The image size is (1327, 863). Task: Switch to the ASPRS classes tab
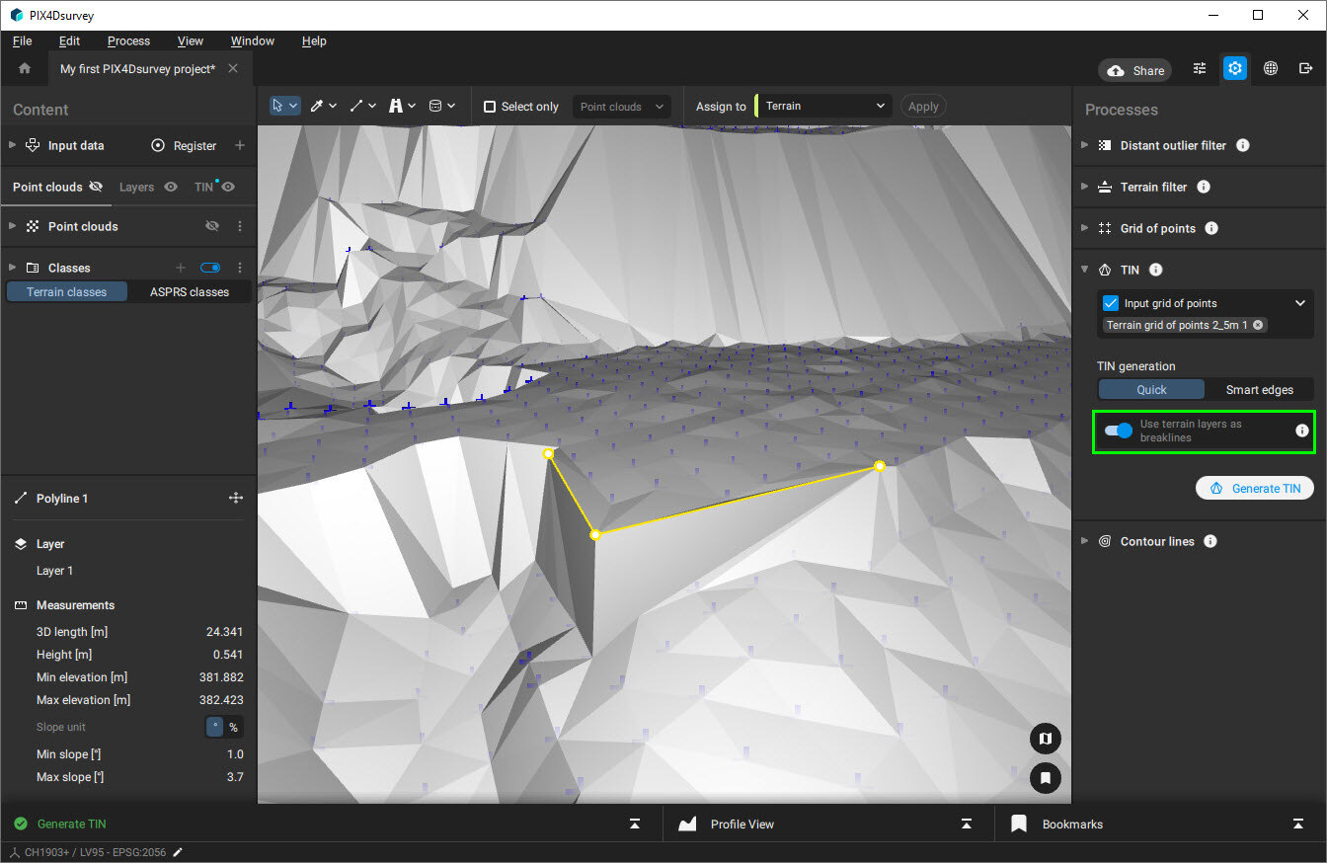pos(189,291)
